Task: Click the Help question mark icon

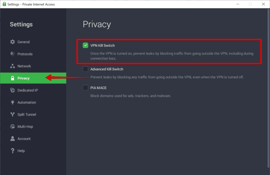Action: [x=13, y=151]
